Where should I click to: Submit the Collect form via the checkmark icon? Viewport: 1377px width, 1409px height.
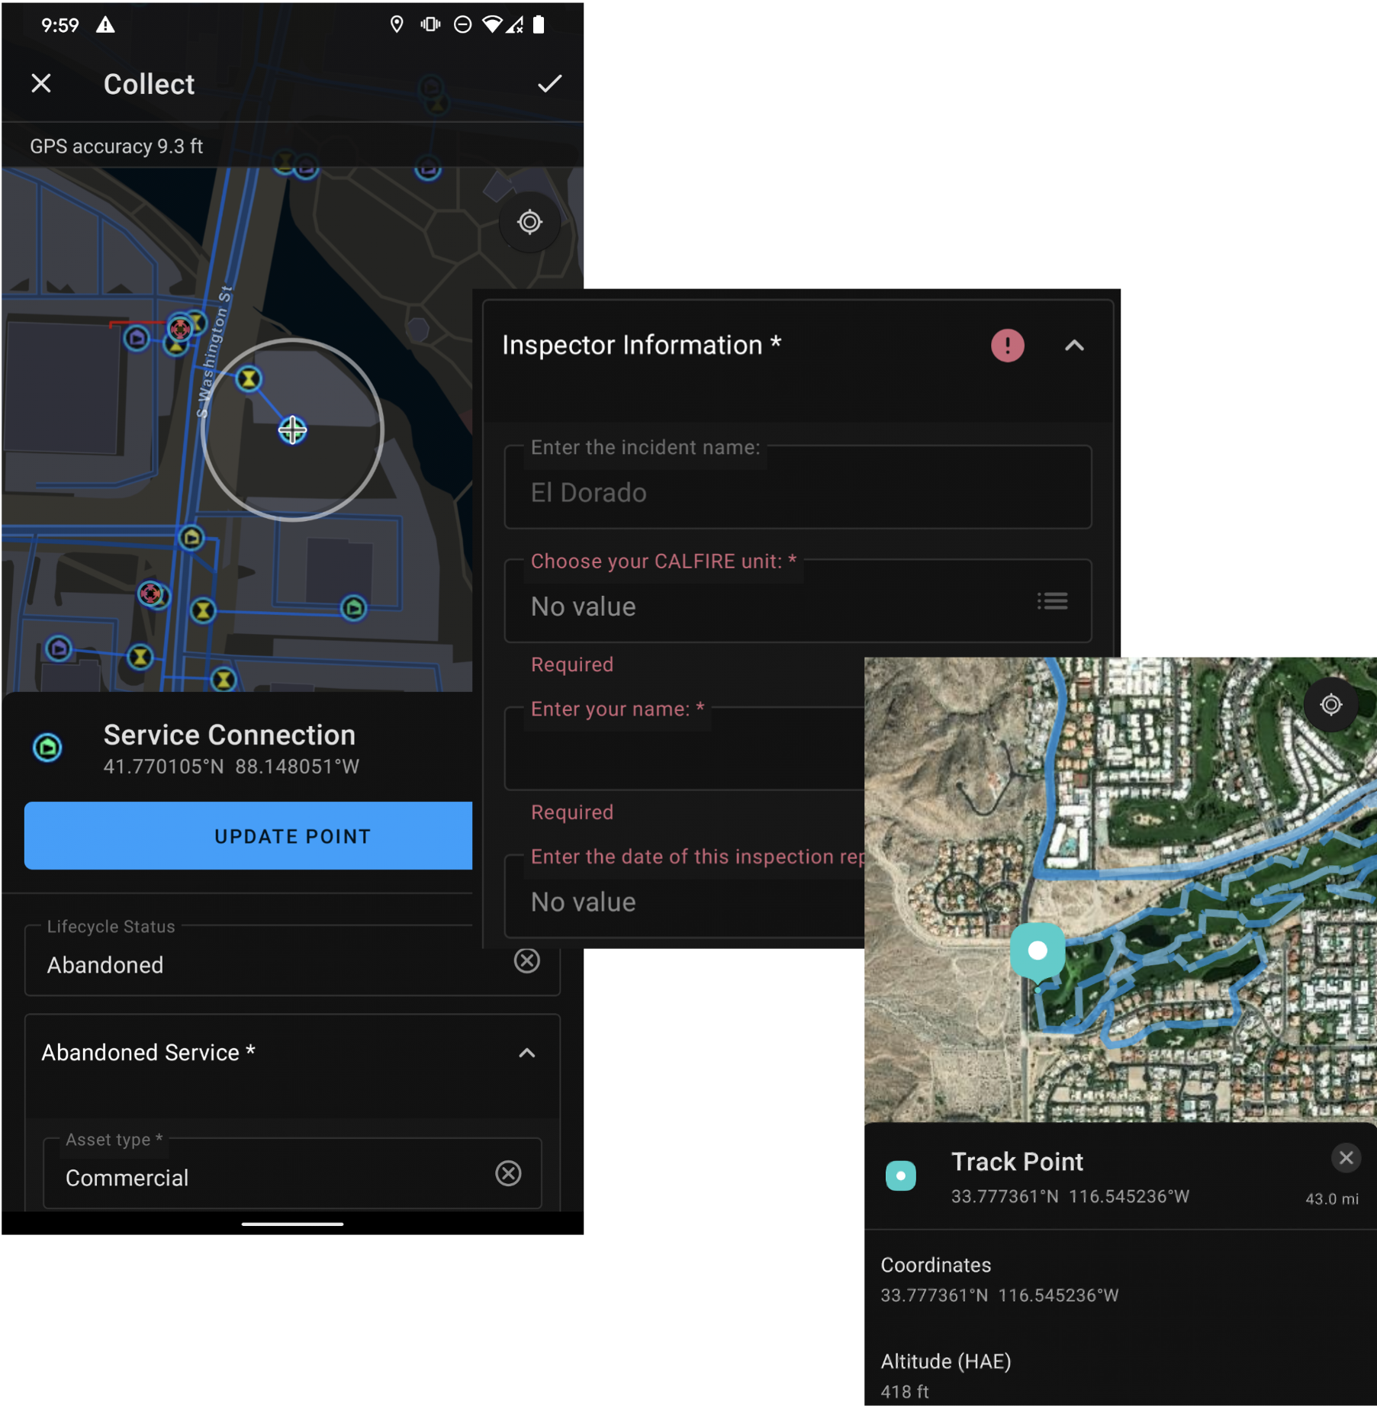549,84
